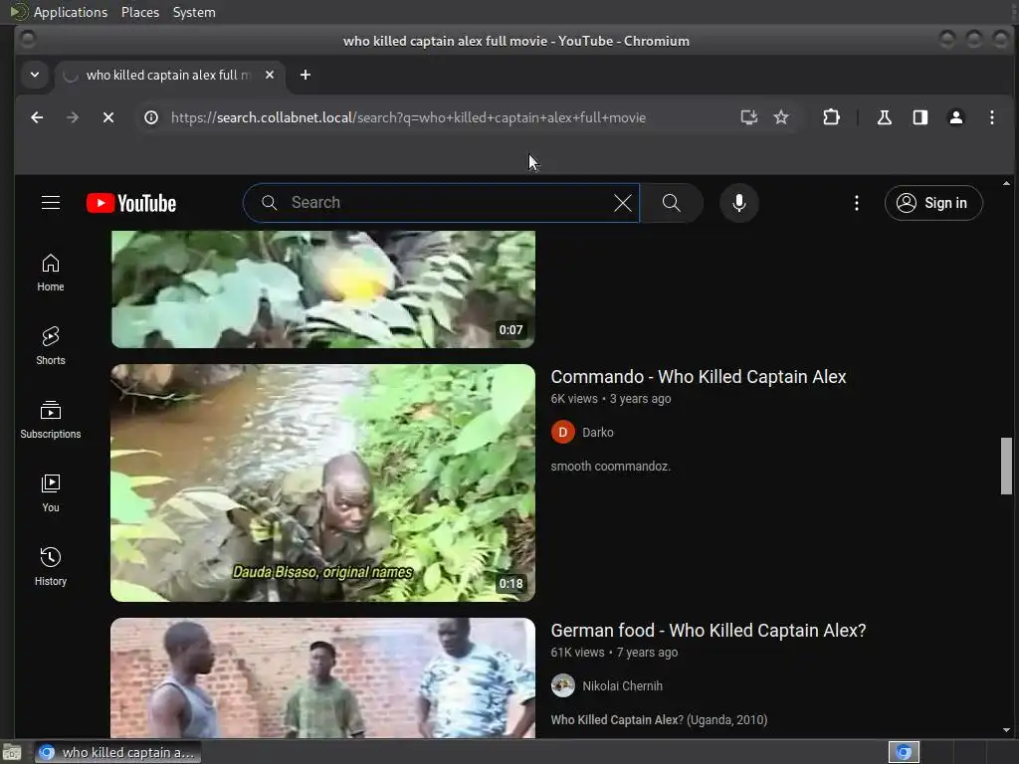Click the magnifier search submit button

pos(672,203)
